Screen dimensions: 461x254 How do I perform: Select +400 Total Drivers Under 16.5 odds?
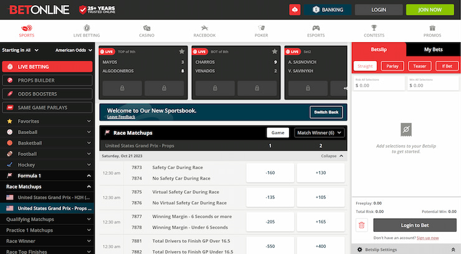(x=321, y=246)
